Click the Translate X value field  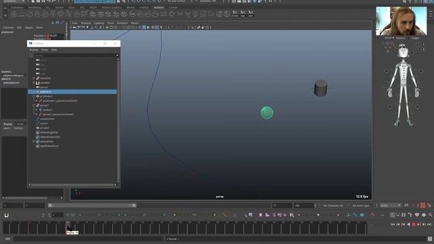[56, 36]
